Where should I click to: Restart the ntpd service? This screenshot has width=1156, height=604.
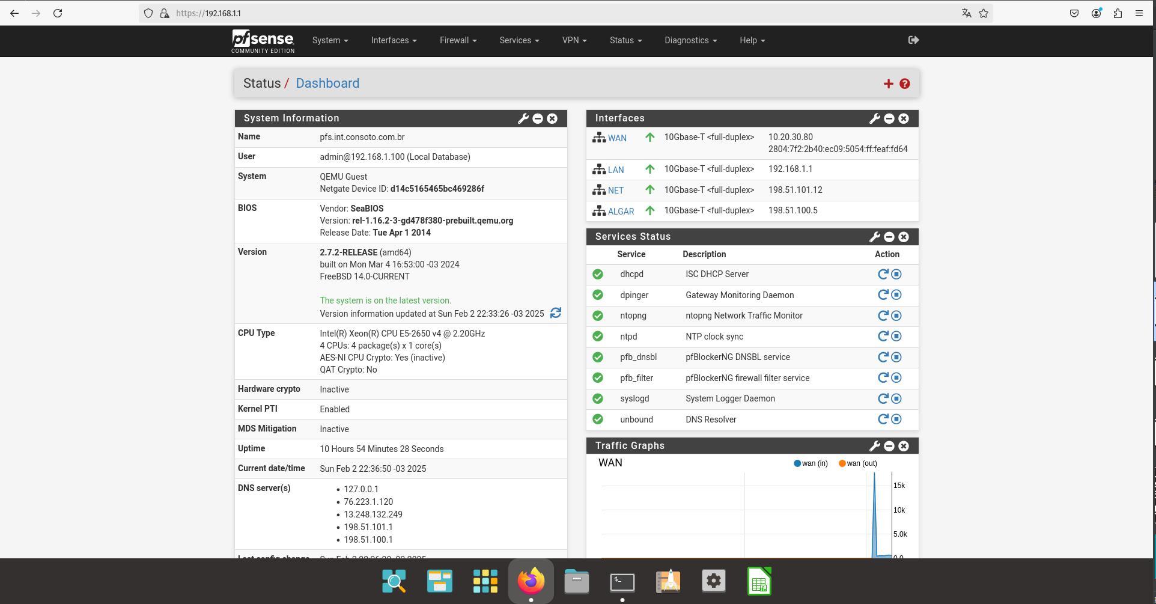tap(883, 336)
